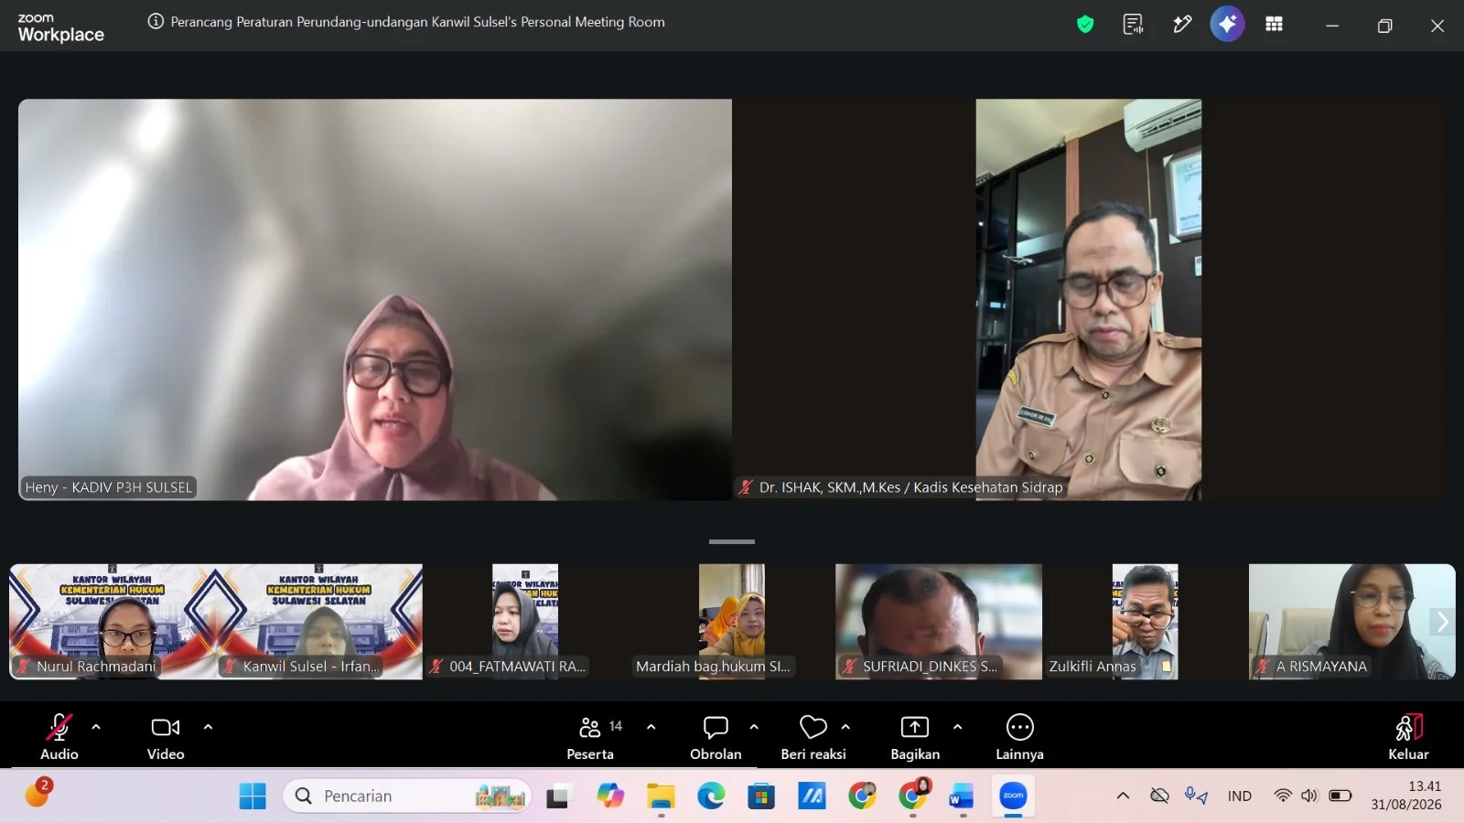The width and height of the screenshot is (1464, 823).
Task: Toggle the Video camera button
Action: point(166,737)
